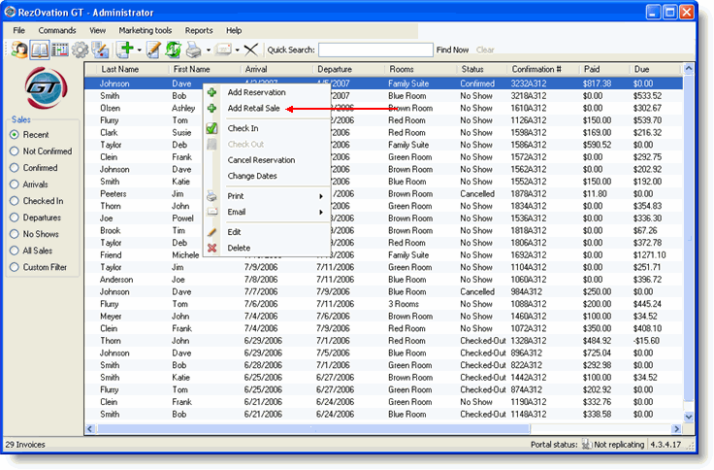Image resolution: width=714 pixels, height=470 pixels.
Task: Click the green plus Add new toolbar icon
Action: tap(125, 50)
